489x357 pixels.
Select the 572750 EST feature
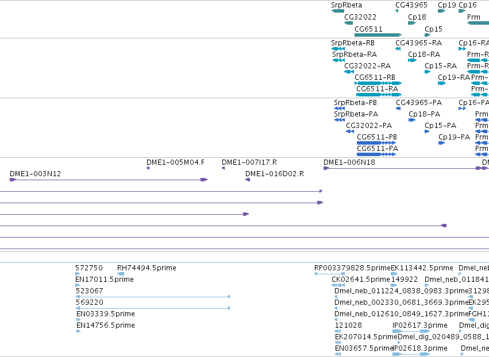(78, 274)
